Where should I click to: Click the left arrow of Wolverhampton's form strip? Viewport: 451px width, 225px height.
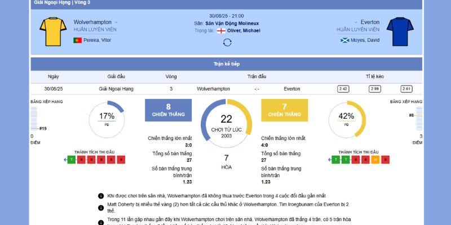tap(65, 160)
